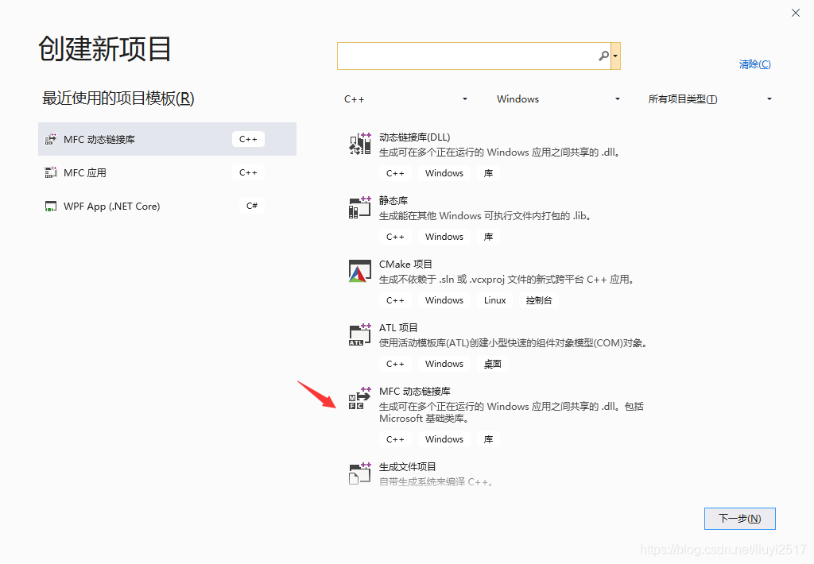Click the CMake 项目 template icon
Screen dimensions: 814x564
pos(359,271)
